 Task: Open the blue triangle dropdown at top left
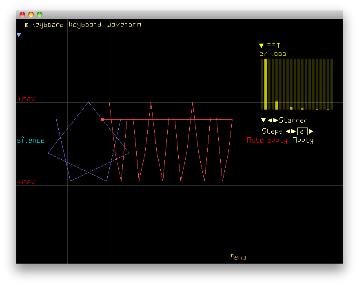pyautogui.click(x=19, y=35)
